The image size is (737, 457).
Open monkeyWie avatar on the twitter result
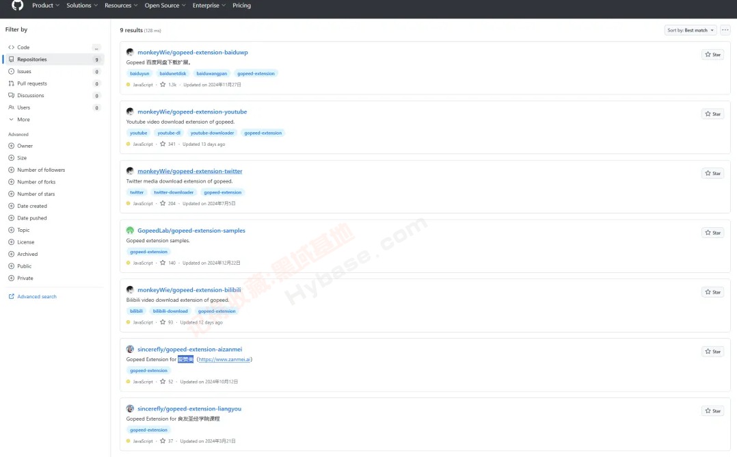(x=130, y=171)
